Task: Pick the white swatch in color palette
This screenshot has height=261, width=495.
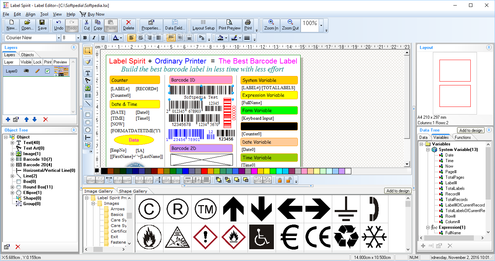Action: tap(348, 171)
